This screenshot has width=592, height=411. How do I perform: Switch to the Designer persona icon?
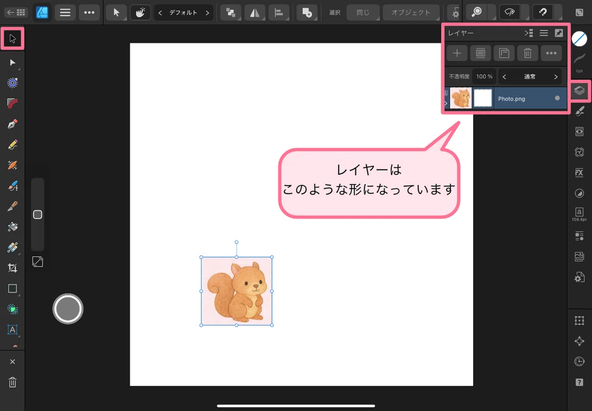(x=42, y=12)
